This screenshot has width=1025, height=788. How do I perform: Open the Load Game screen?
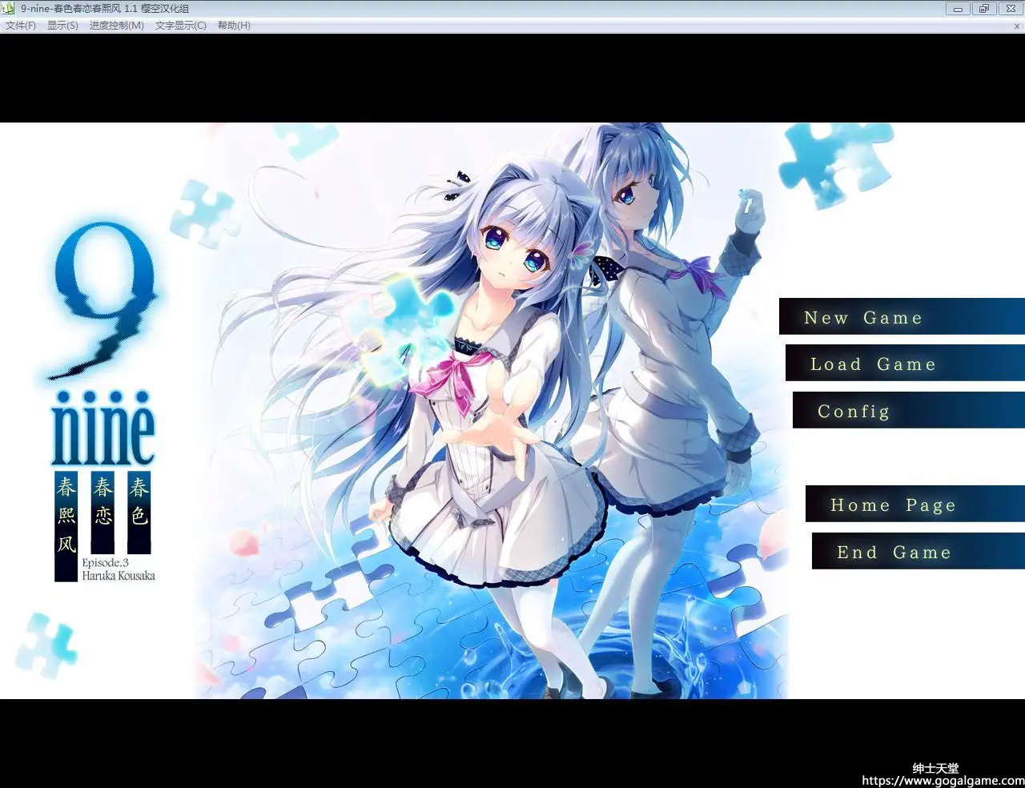(x=873, y=364)
